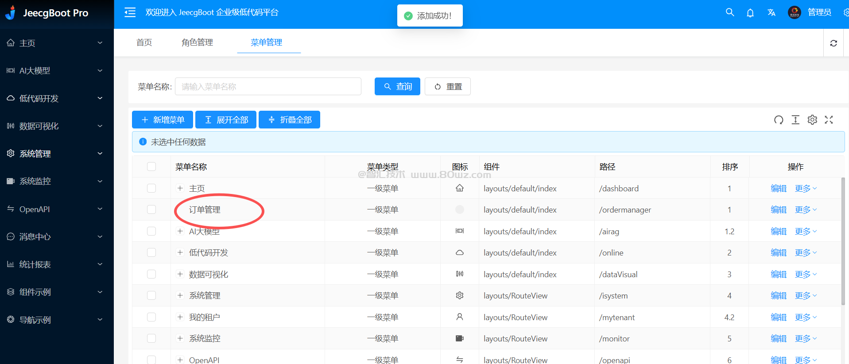Open search via magnifier icon in header
Screen dimensions: 849x364
pyautogui.click(x=730, y=12)
